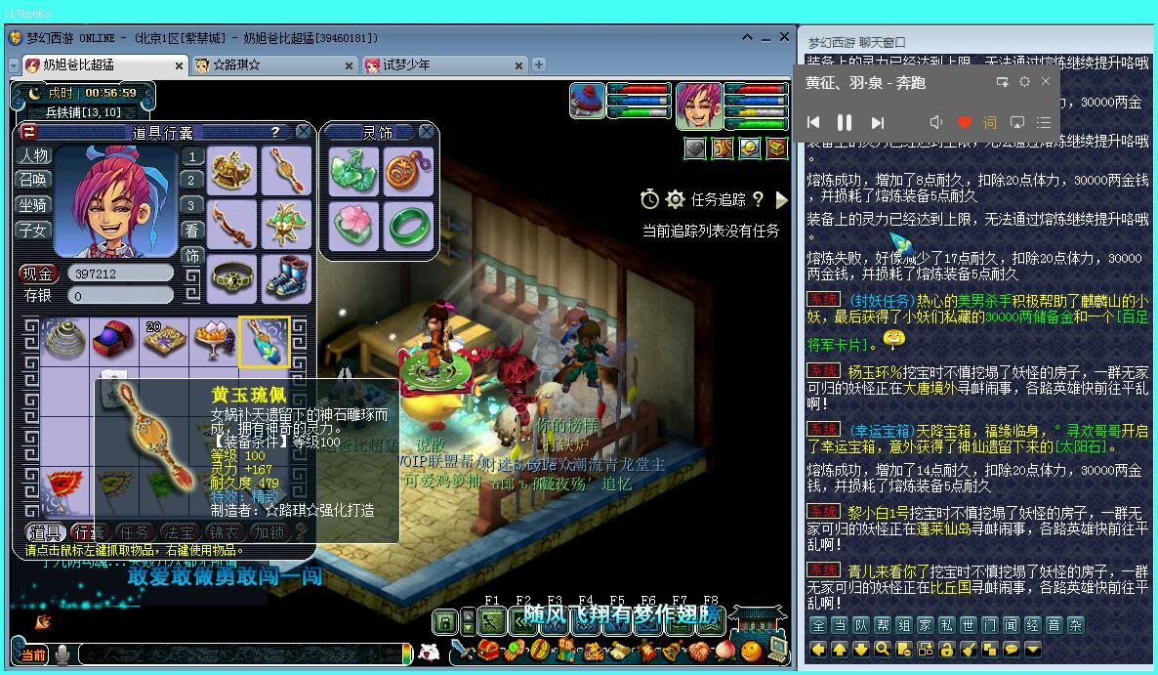Open the task tracking gear settings
The width and height of the screenshot is (1158, 675).
675,199
